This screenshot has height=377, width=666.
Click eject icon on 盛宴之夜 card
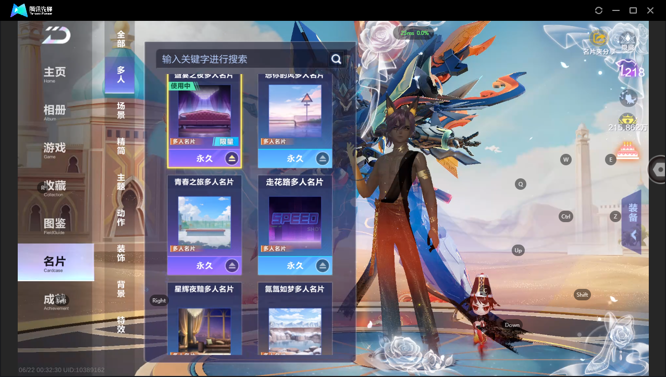pyautogui.click(x=232, y=158)
